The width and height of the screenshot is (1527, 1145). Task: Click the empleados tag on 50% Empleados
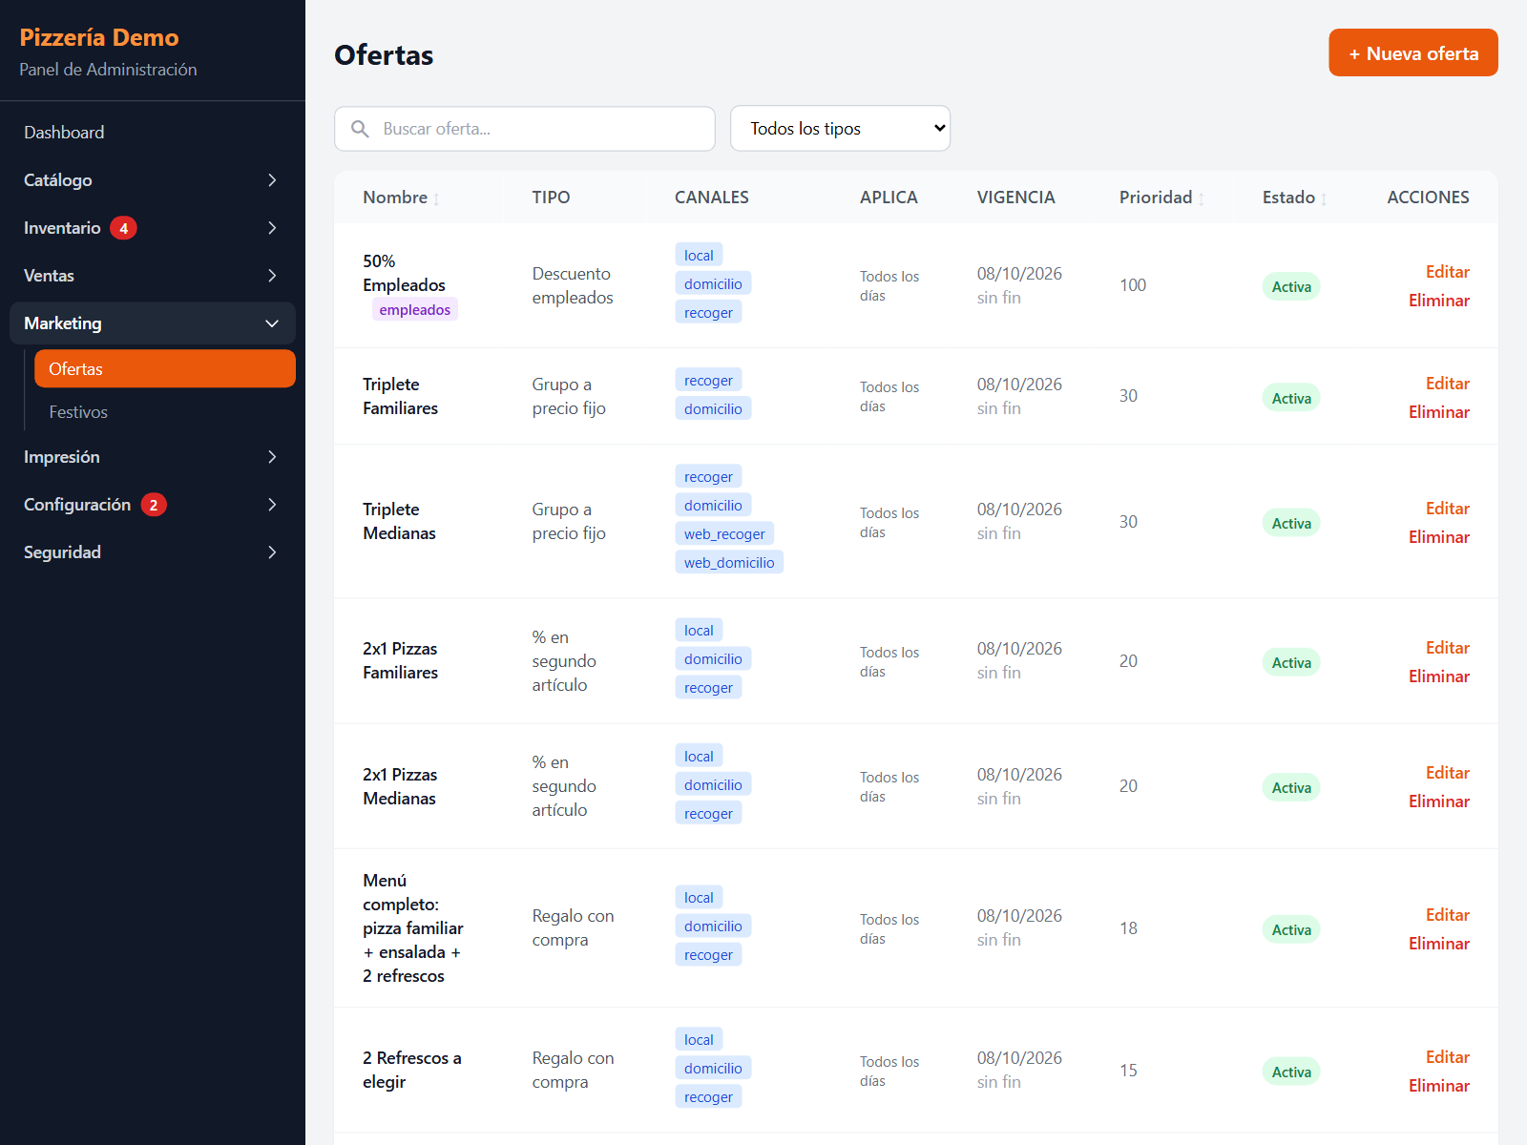tap(414, 309)
